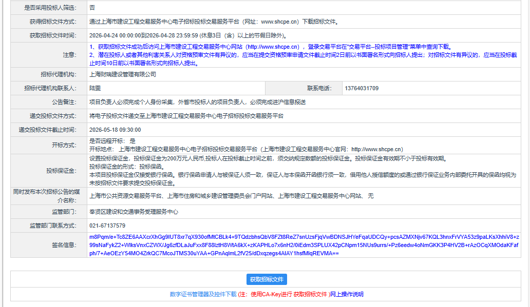Click the contact phone number 13764031709
Viewport: 530px width, 307px height.
[363, 88]
